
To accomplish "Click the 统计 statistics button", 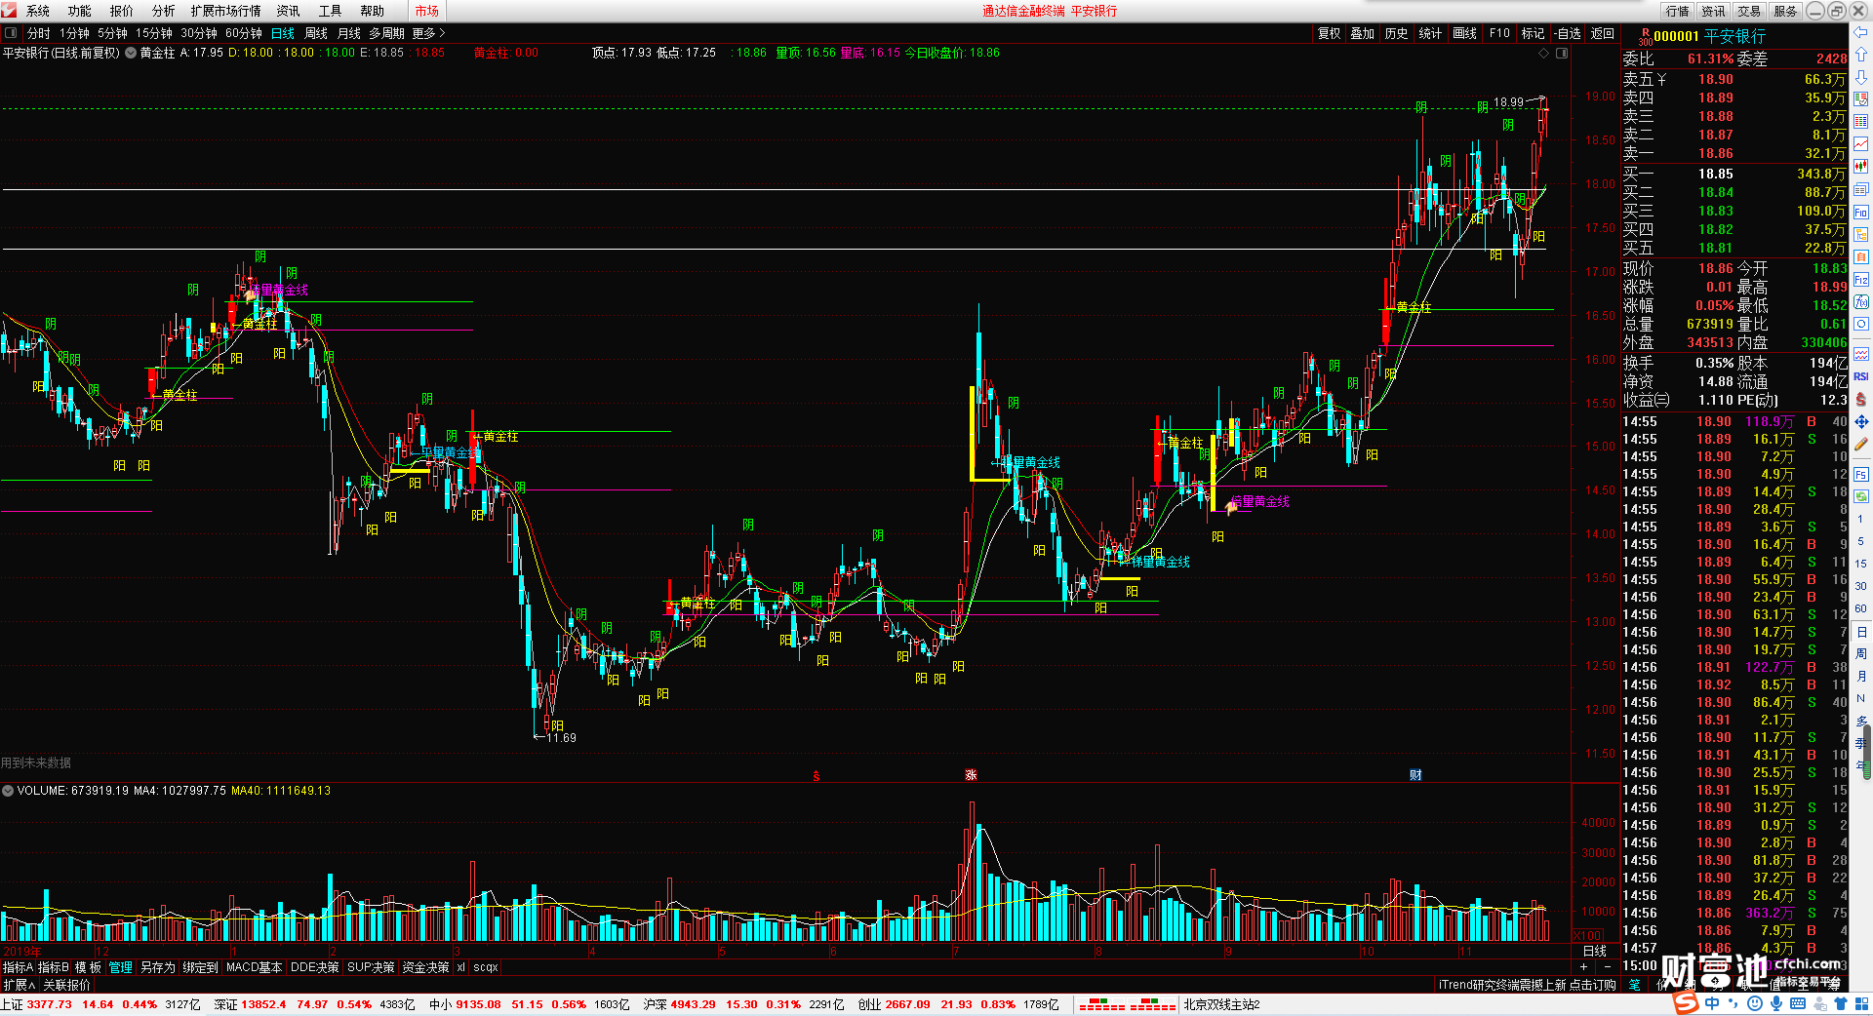I will (1430, 33).
